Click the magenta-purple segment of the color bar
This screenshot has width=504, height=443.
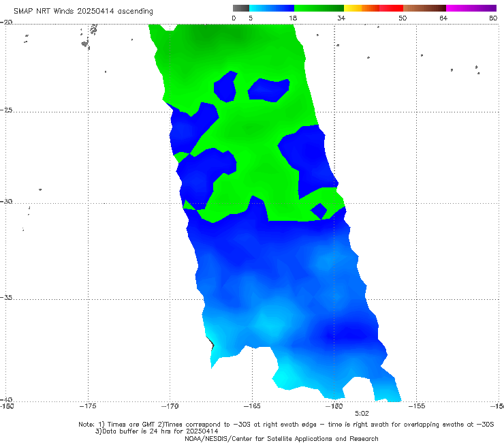point(471,8)
